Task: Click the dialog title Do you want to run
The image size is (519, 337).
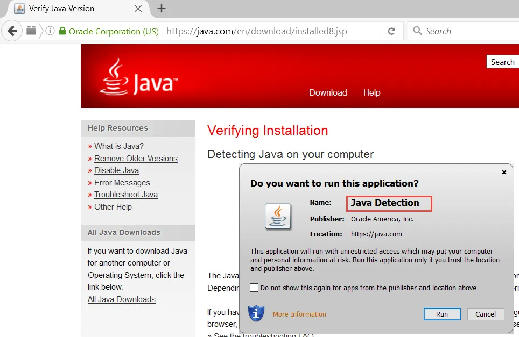Action: pos(334,183)
